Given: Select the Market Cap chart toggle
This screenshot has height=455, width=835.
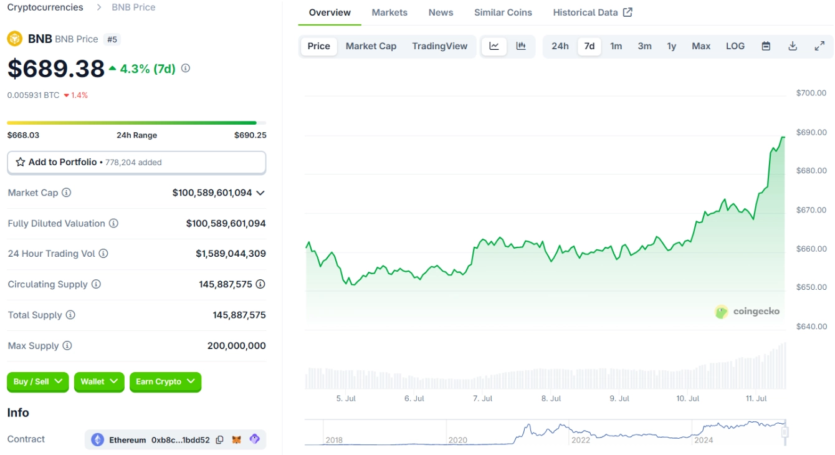Looking at the screenshot, I should (371, 46).
